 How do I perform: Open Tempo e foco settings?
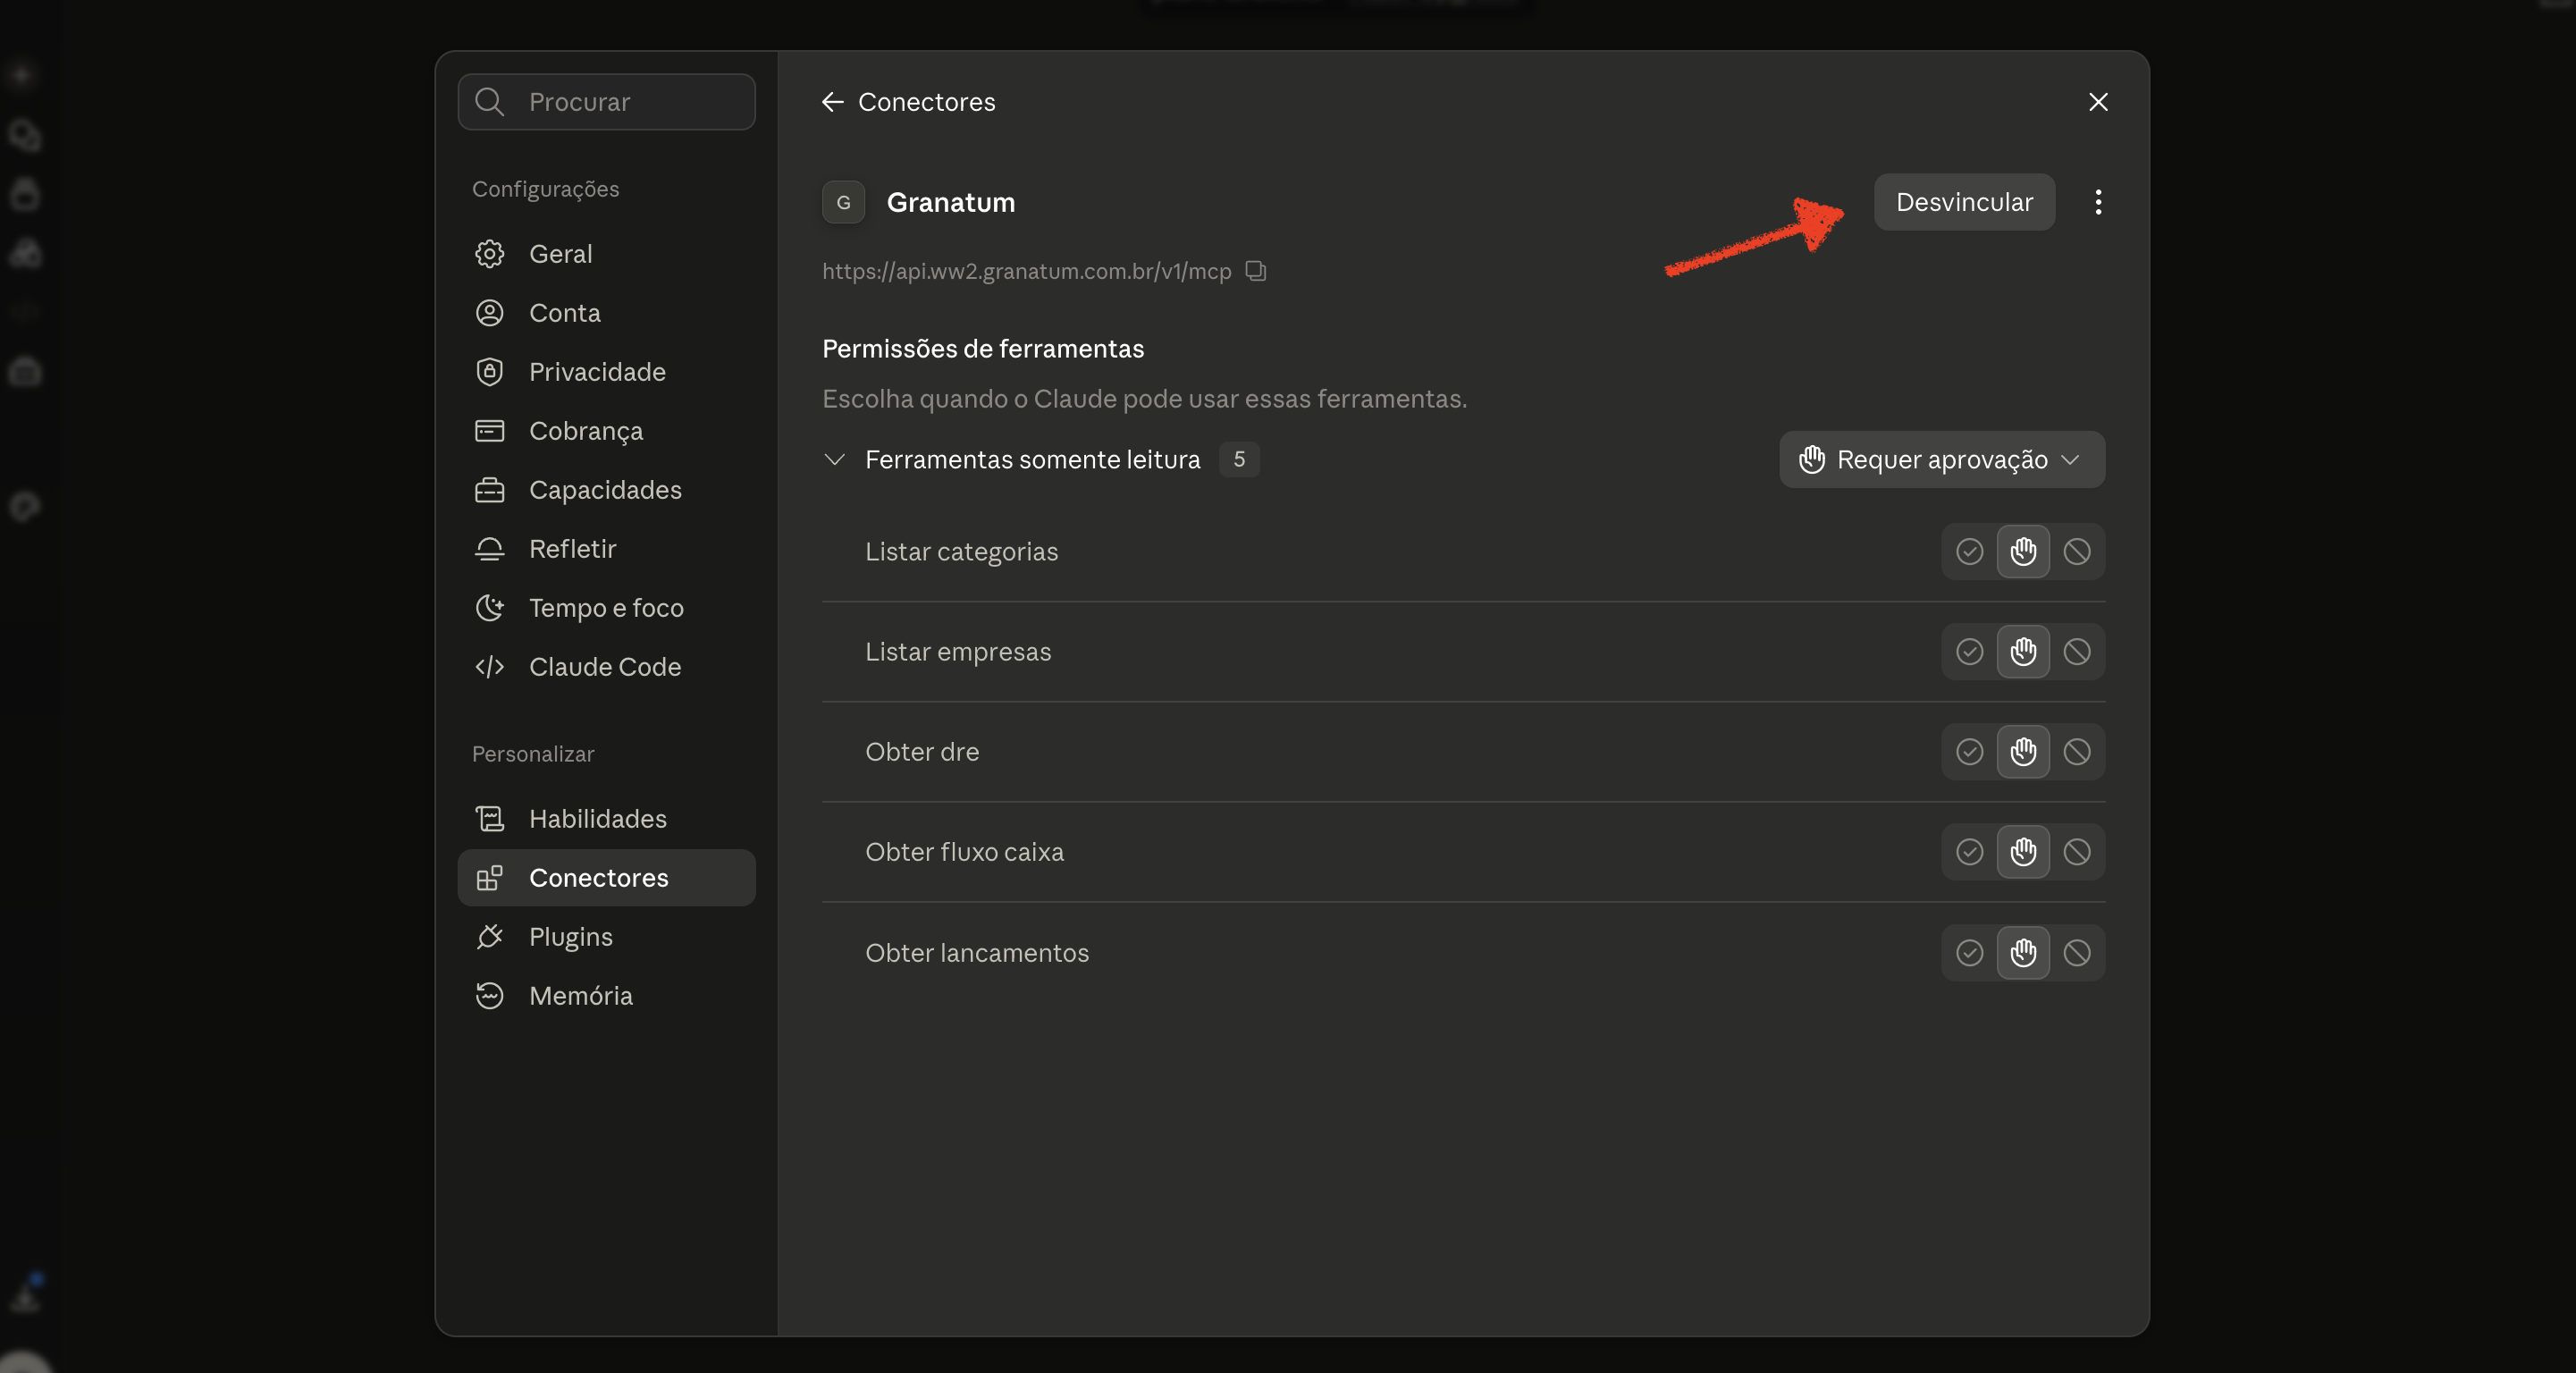(607, 608)
